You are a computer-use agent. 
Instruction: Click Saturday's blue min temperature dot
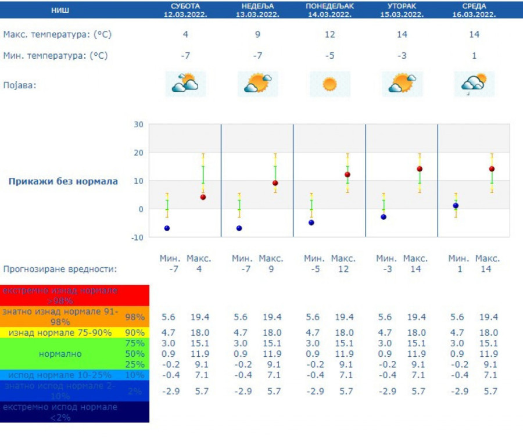(x=167, y=228)
